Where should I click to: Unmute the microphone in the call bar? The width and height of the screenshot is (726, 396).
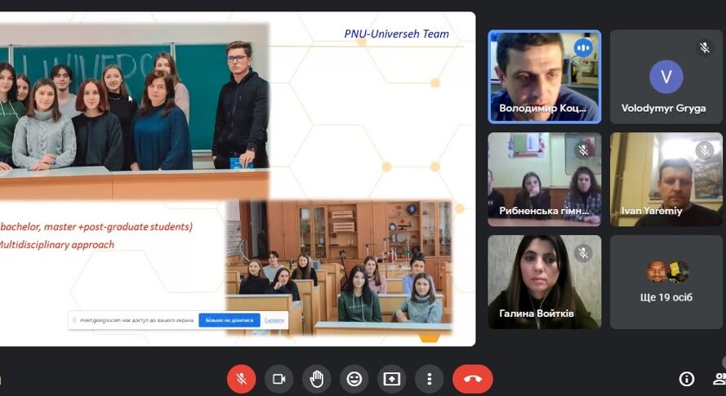pyautogui.click(x=241, y=379)
